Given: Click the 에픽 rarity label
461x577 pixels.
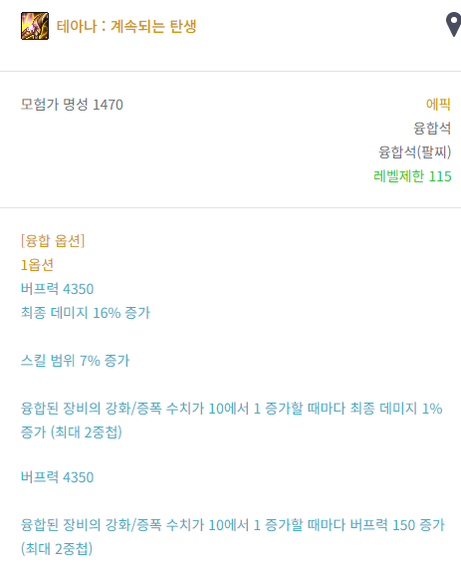Looking at the screenshot, I should coord(438,105).
